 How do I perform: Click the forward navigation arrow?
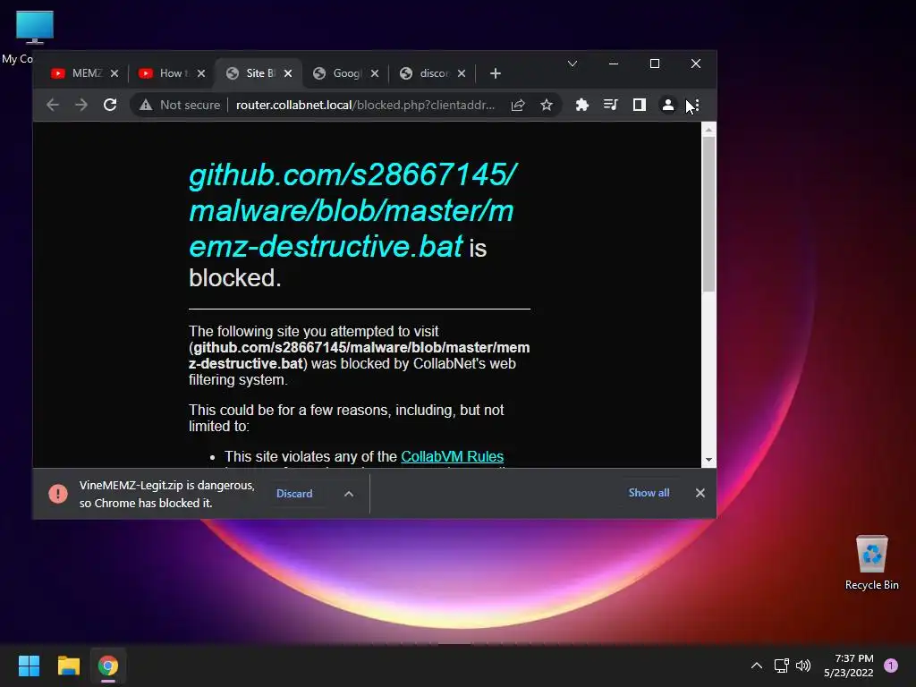(81, 106)
